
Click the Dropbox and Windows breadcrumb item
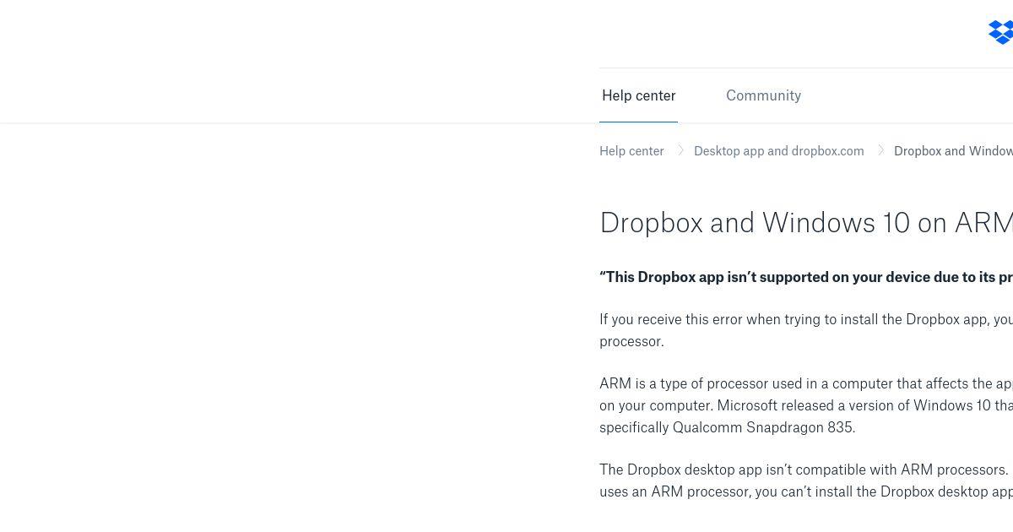point(953,151)
